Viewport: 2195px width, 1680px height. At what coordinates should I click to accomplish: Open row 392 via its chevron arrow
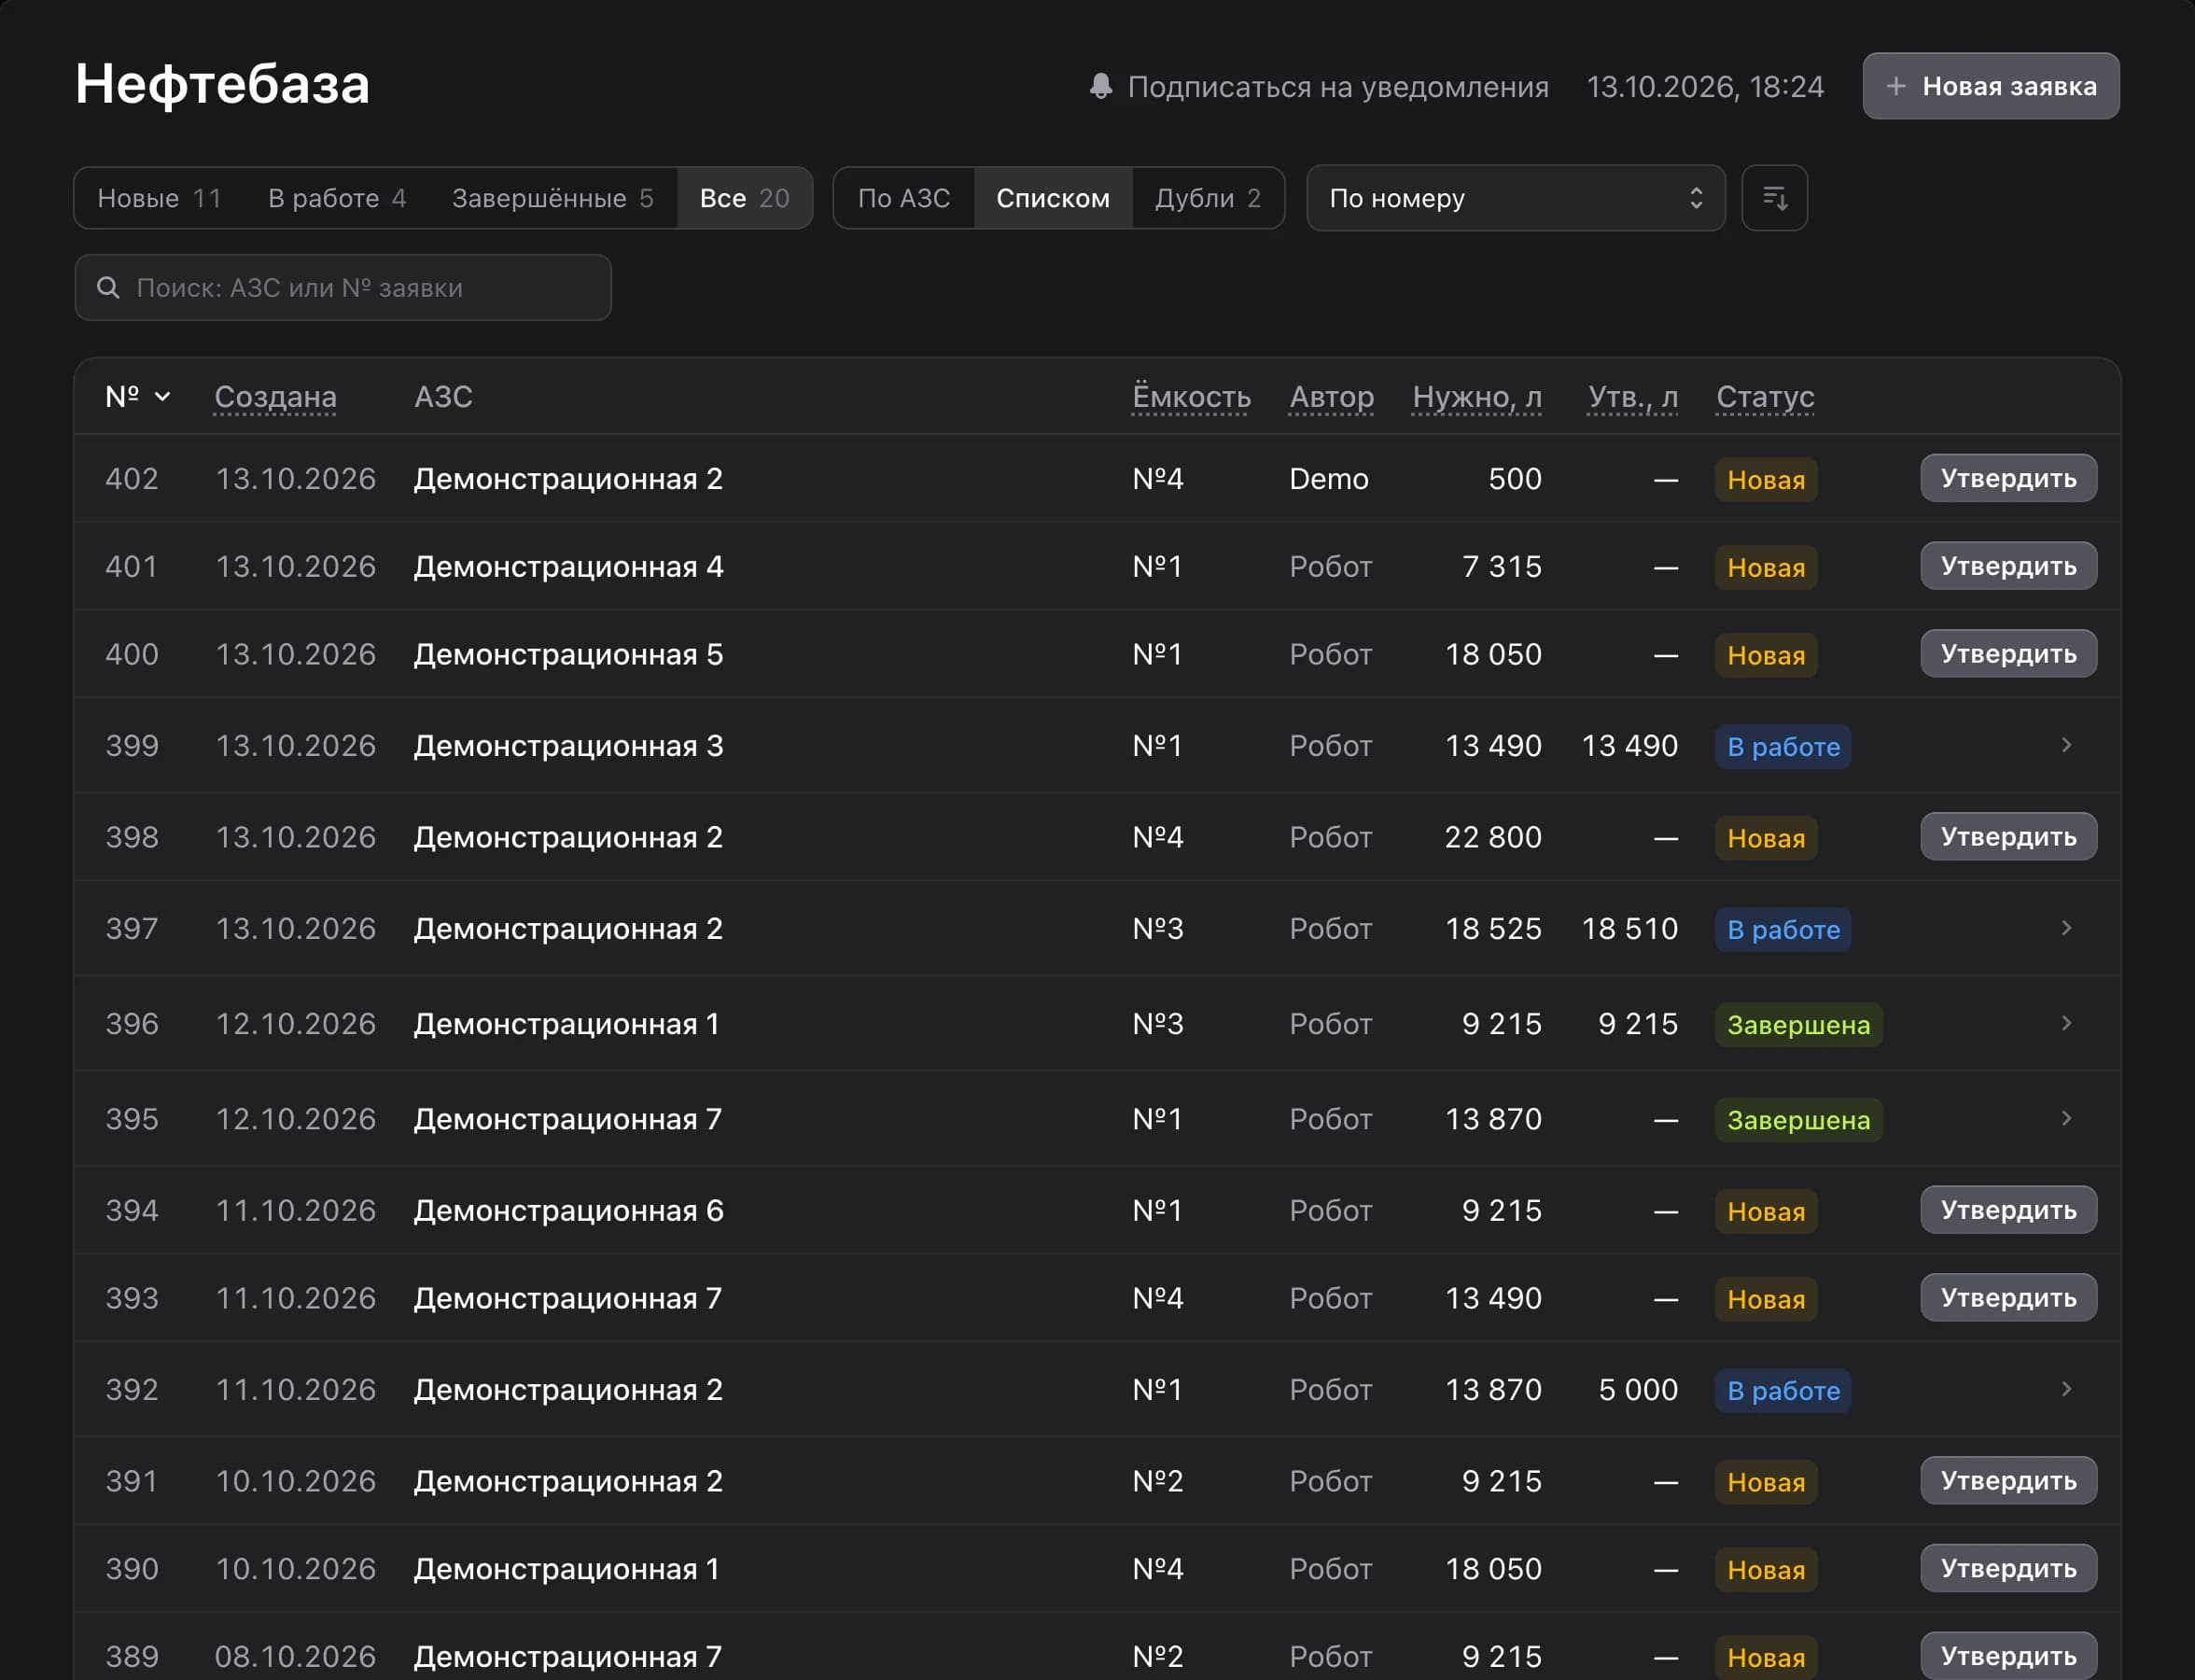click(2066, 1389)
